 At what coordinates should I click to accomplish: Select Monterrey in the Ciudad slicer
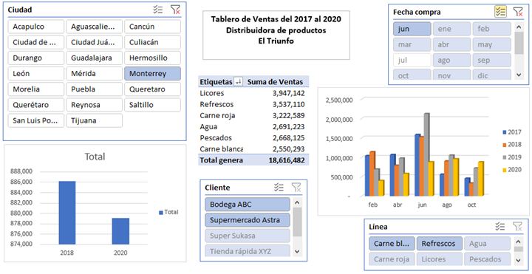(x=152, y=74)
